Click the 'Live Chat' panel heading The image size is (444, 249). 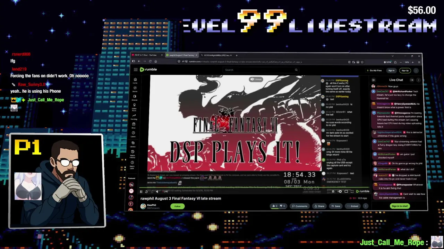click(x=396, y=80)
